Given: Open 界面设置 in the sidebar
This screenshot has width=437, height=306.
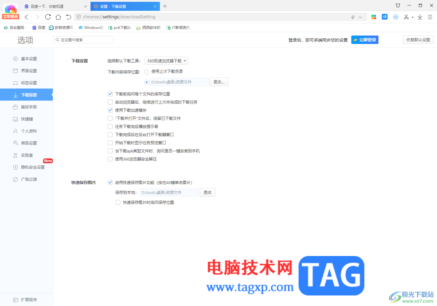Looking at the screenshot, I should tap(26, 71).
